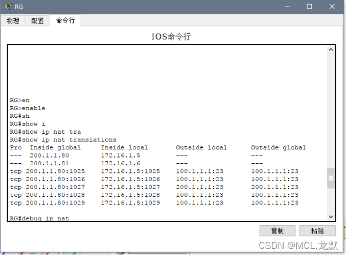Viewport: 346px width, 255px height.
Task: Click the entry 172.16.1.5:1029
Action: 130,203
